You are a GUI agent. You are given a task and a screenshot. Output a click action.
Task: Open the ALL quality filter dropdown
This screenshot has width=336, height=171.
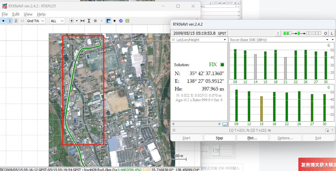click(x=57, y=21)
